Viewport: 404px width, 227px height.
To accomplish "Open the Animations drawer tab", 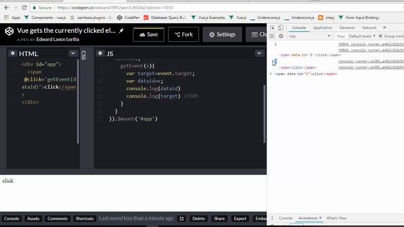I will click(307, 218).
